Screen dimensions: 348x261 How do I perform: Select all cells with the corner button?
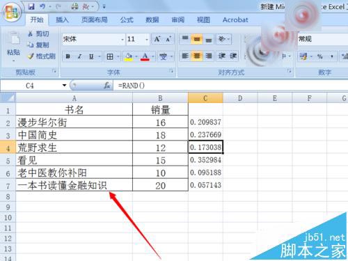tap(8, 97)
